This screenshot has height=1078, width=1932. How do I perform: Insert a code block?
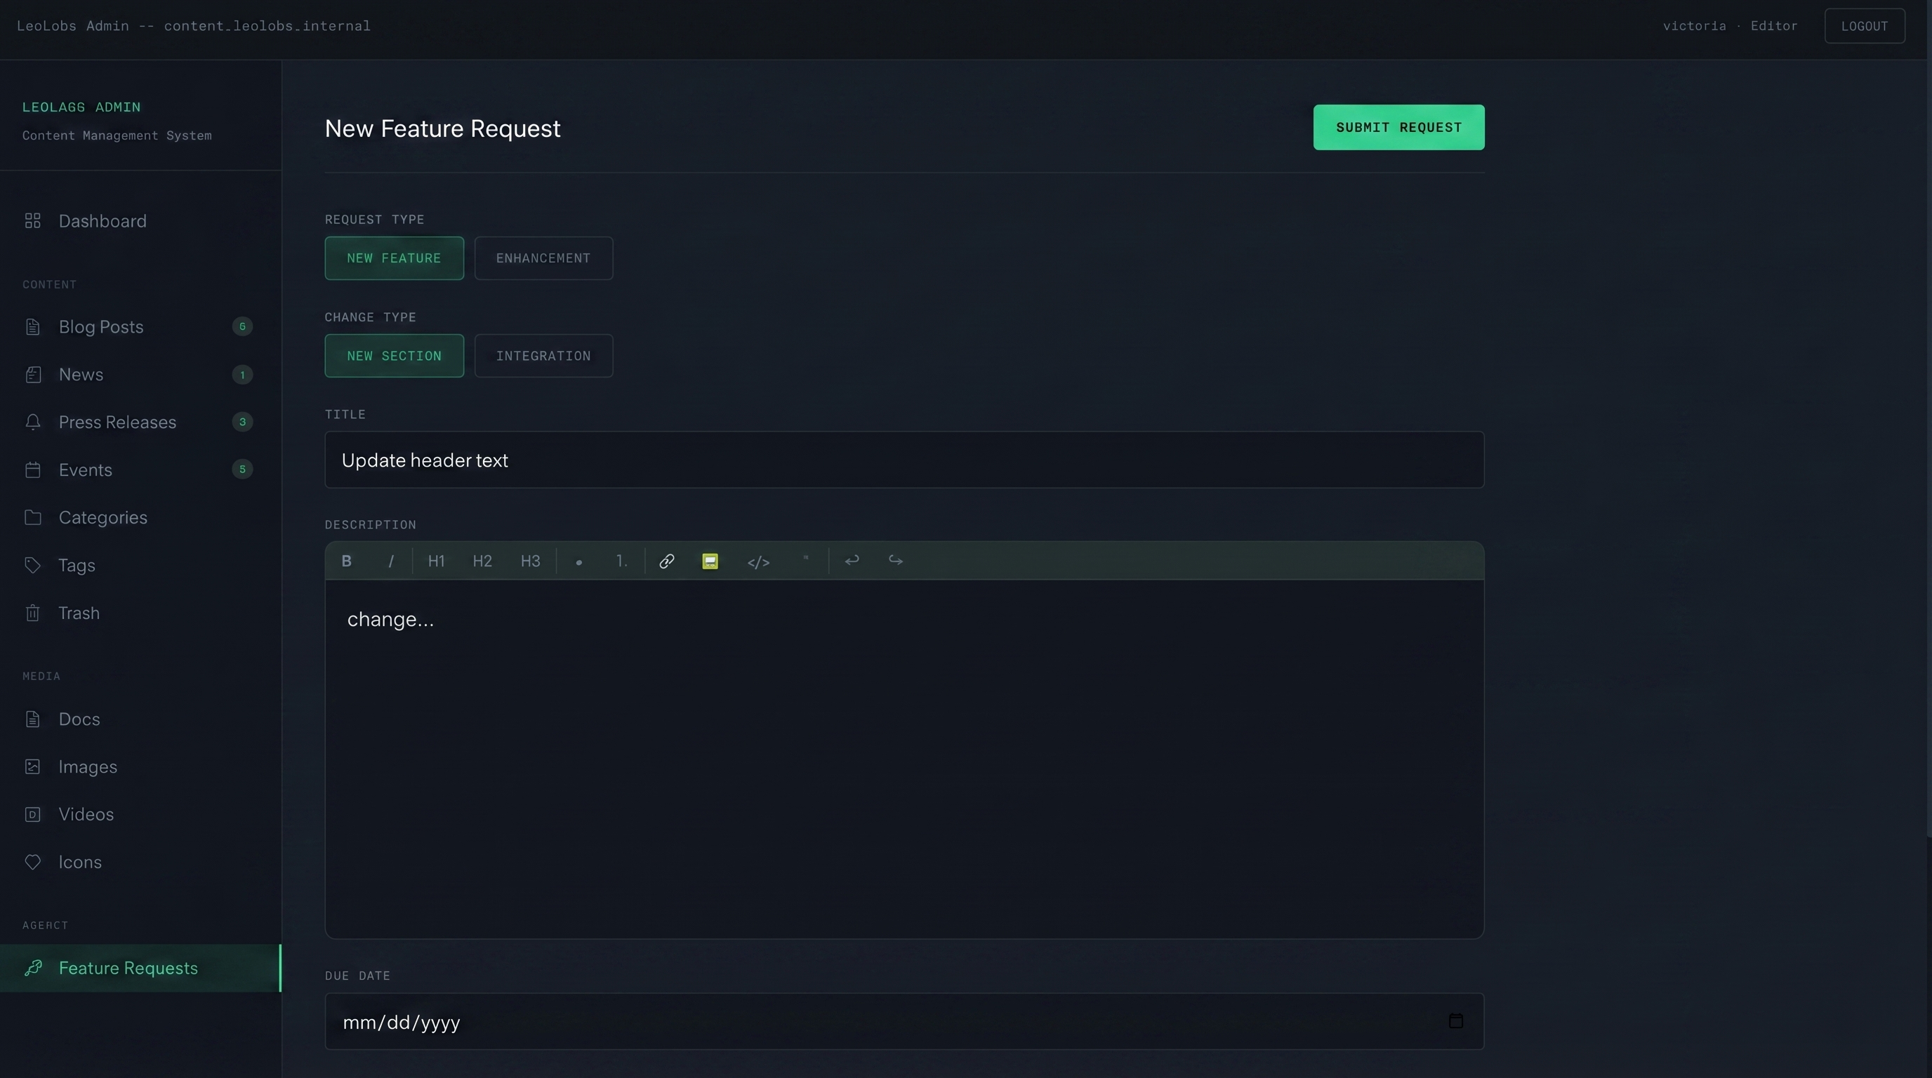click(758, 561)
